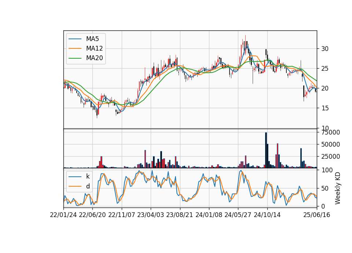Click the orange MA12 legend line sample

pos(75,48)
